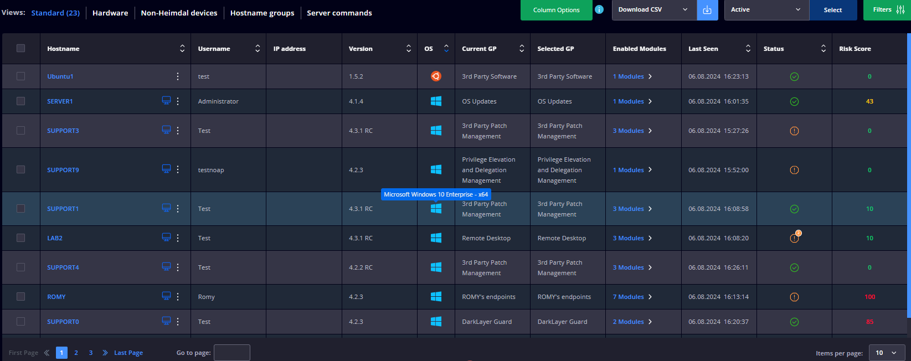Click the next page arrow in pagination

click(x=105, y=353)
